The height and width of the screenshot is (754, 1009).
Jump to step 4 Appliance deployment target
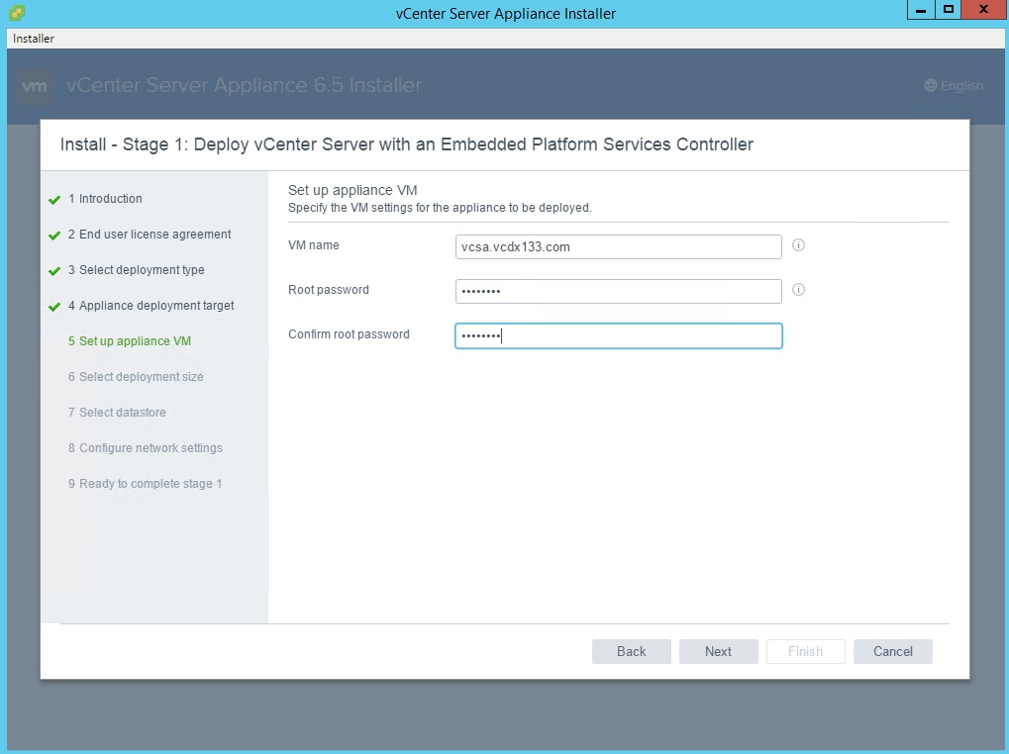tap(156, 306)
